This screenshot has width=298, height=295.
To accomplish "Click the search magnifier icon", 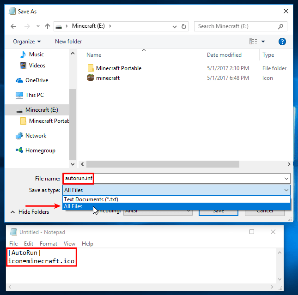I will click(x=280, y=26).
